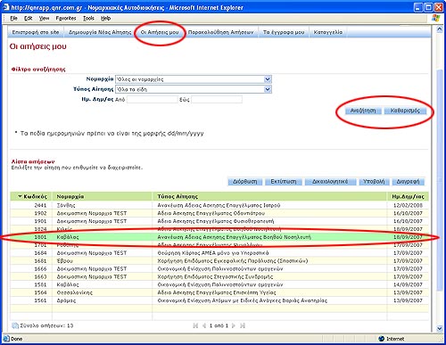This screenshot has width=446, height=345.
Task: Click the scrollbar down arrow
Action: click(439, 329)
